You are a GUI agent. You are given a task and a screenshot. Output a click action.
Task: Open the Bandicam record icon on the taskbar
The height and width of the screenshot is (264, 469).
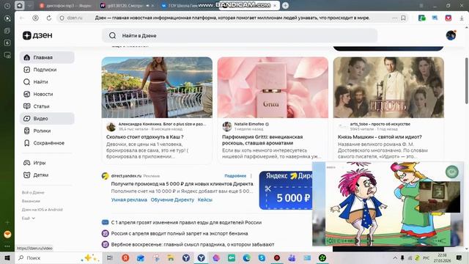(x=277, y=257)
